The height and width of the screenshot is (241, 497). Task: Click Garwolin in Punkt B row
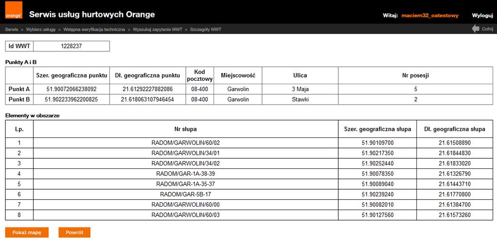238,100
